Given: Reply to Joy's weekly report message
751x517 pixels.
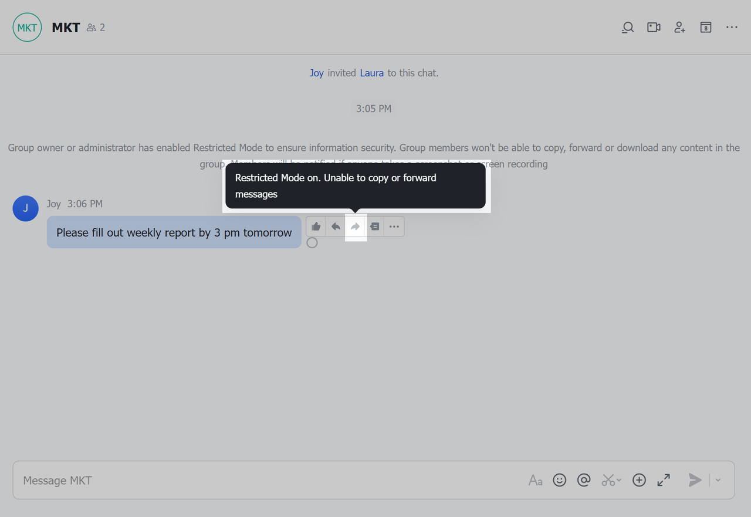Looking at the screenshot, I should coord(336,227).
